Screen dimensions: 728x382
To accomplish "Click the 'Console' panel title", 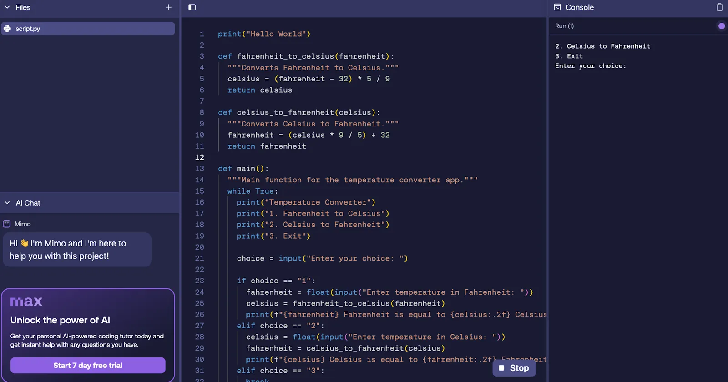I will point(580,7).
